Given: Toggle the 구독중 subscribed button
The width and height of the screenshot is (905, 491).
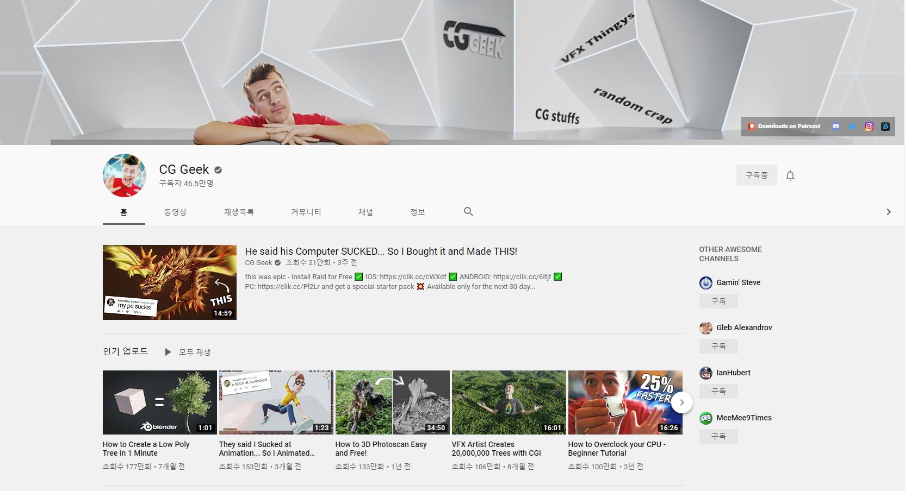Looking at the screenshot, I should (x=757, y=175).
